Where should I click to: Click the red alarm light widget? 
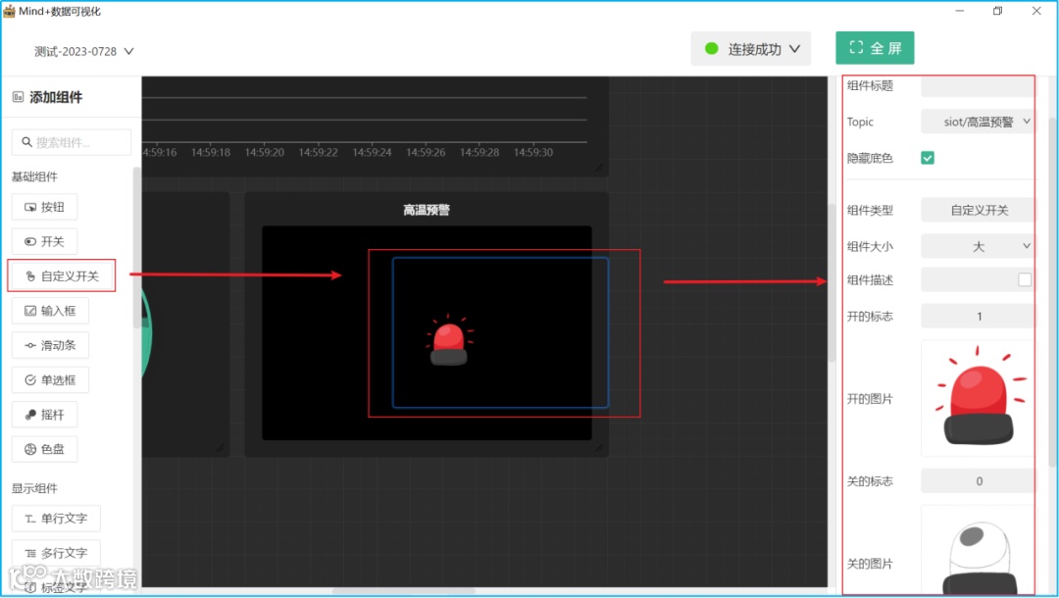(449, 340)
